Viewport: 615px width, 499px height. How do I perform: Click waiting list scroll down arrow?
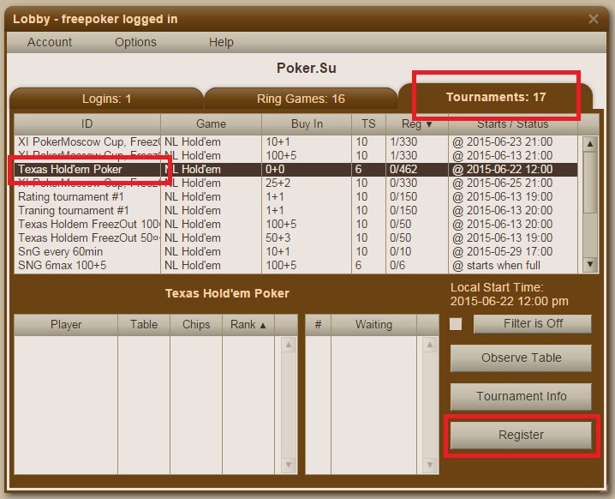[x=430, y=465]
